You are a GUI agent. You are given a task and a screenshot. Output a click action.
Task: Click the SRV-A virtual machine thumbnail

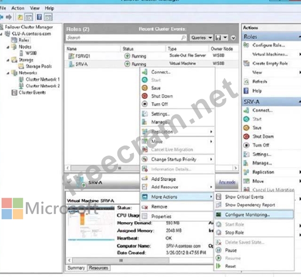coord(91,223)
